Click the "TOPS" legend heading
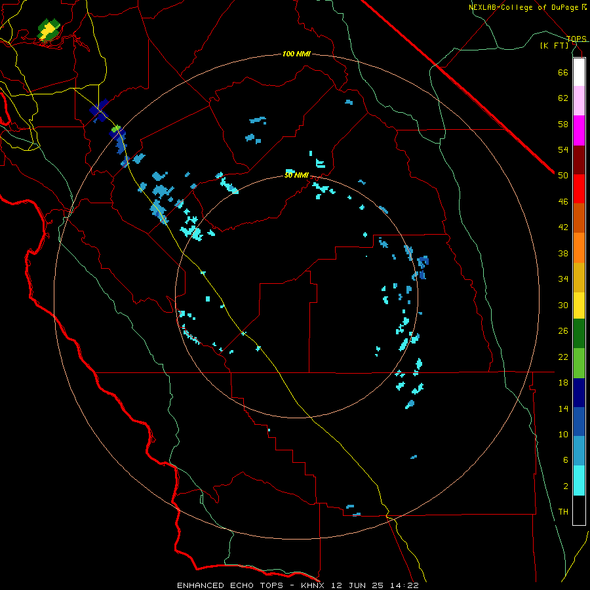 pyautogui.click(x=576, y=39)
